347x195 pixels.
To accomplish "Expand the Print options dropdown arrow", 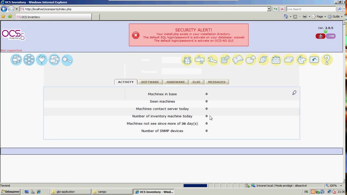I will [309, 17].
